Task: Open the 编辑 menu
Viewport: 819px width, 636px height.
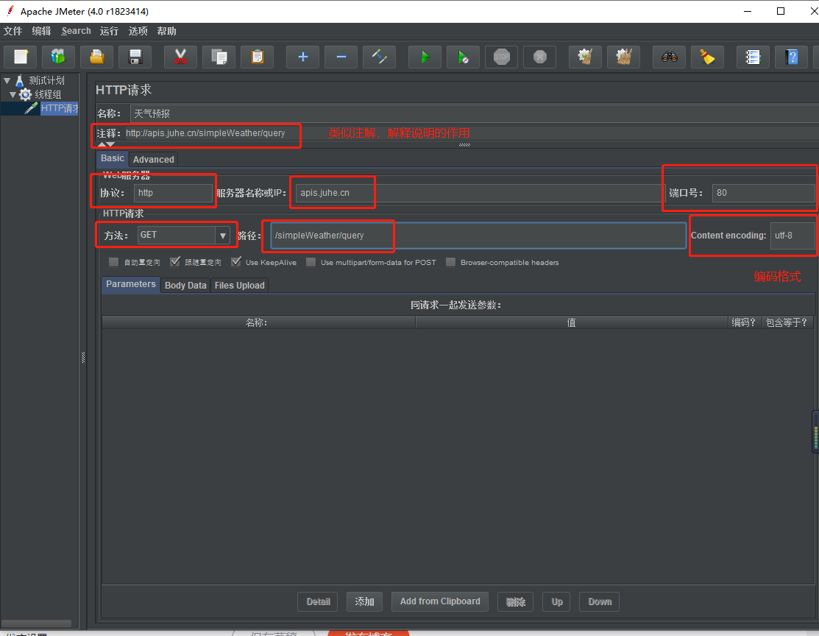Action: 41,31
